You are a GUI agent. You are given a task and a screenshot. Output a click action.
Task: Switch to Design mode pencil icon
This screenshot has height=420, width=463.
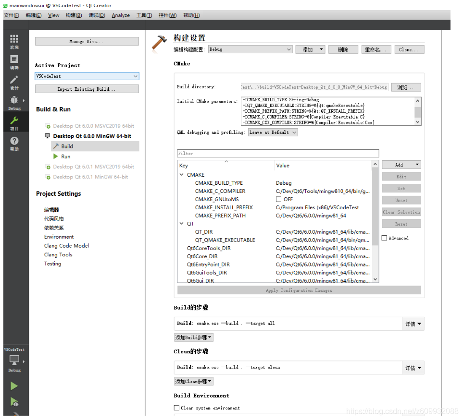pos(14,80)
